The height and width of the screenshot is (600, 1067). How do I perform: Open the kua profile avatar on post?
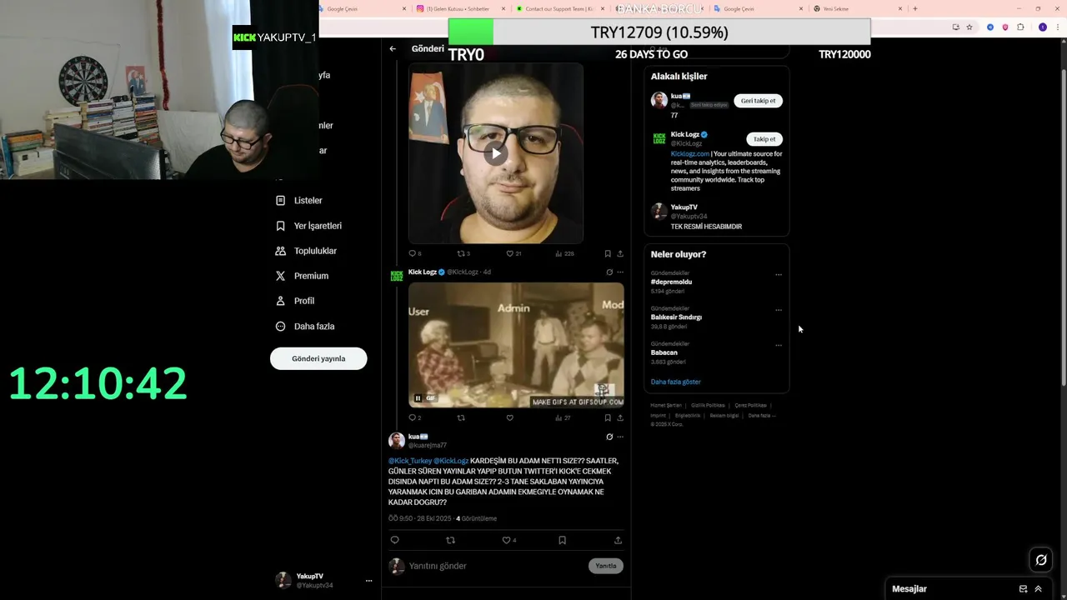(397, 440)
